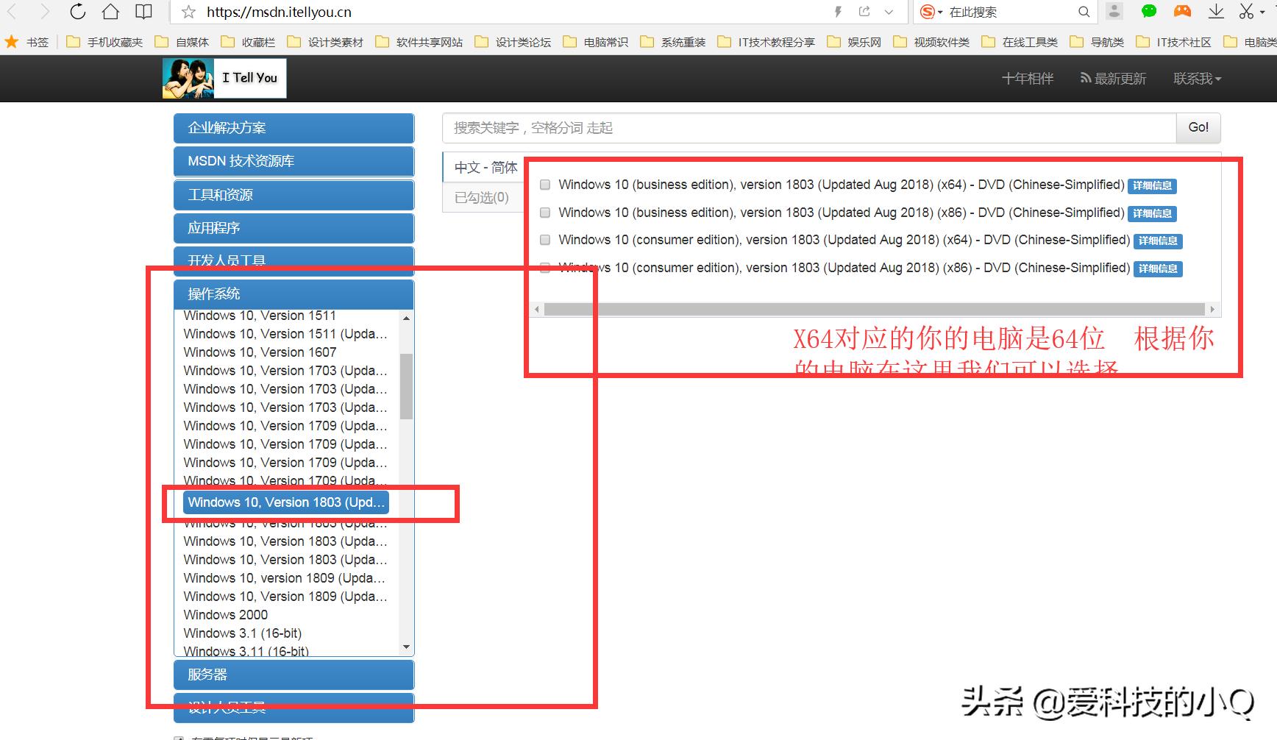Click the reading list book icon

(x=143, y=12)
